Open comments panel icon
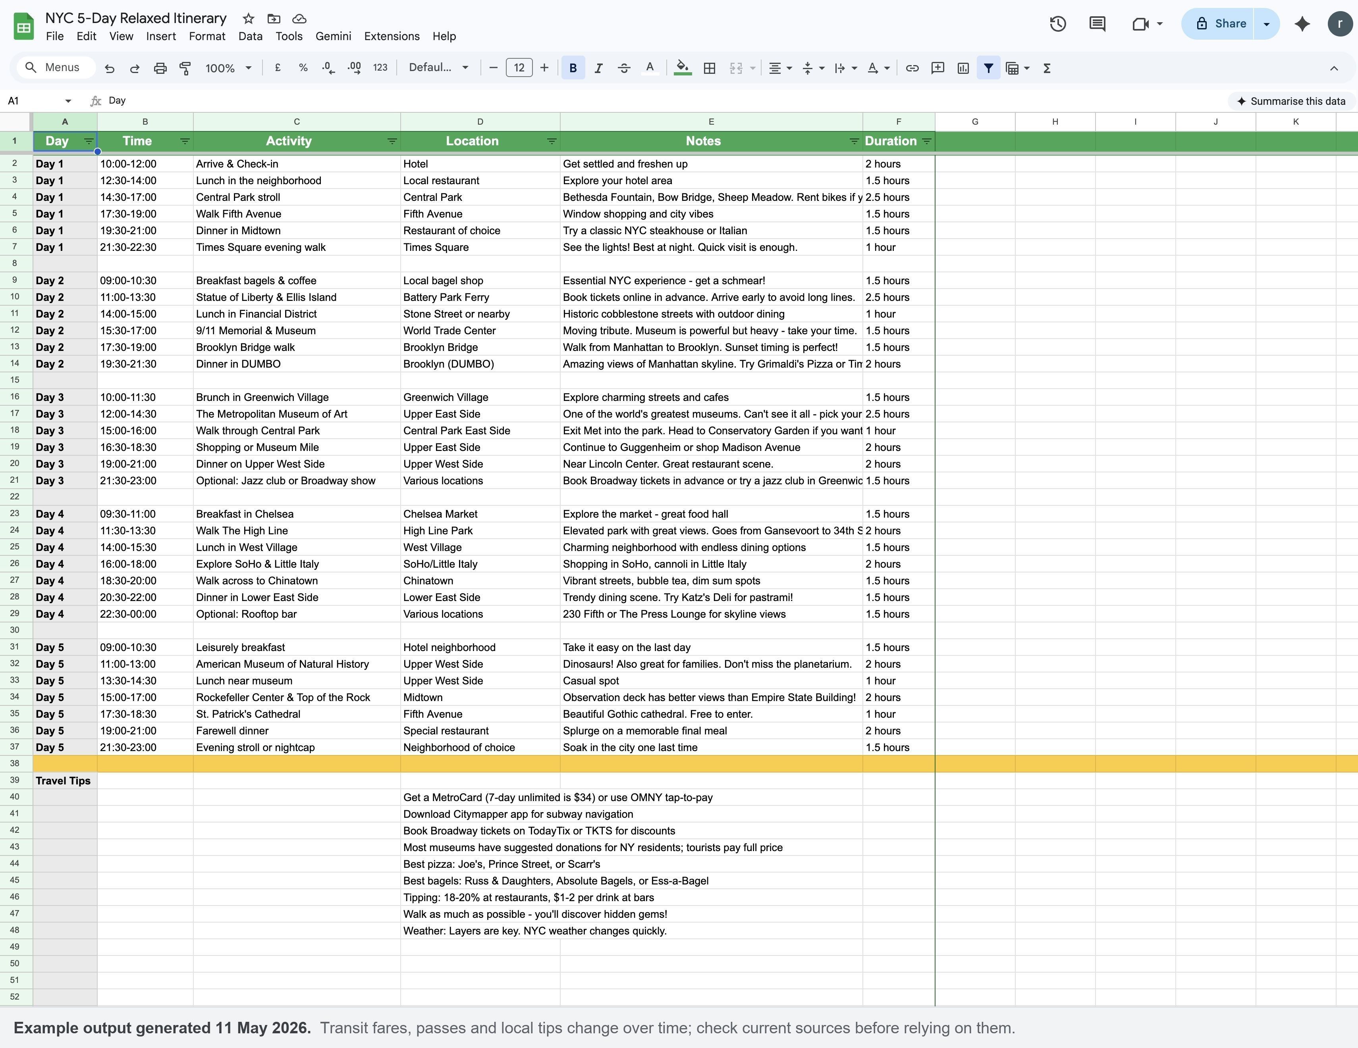This screenshot has width=1358, height=1048. [1098, 24]
